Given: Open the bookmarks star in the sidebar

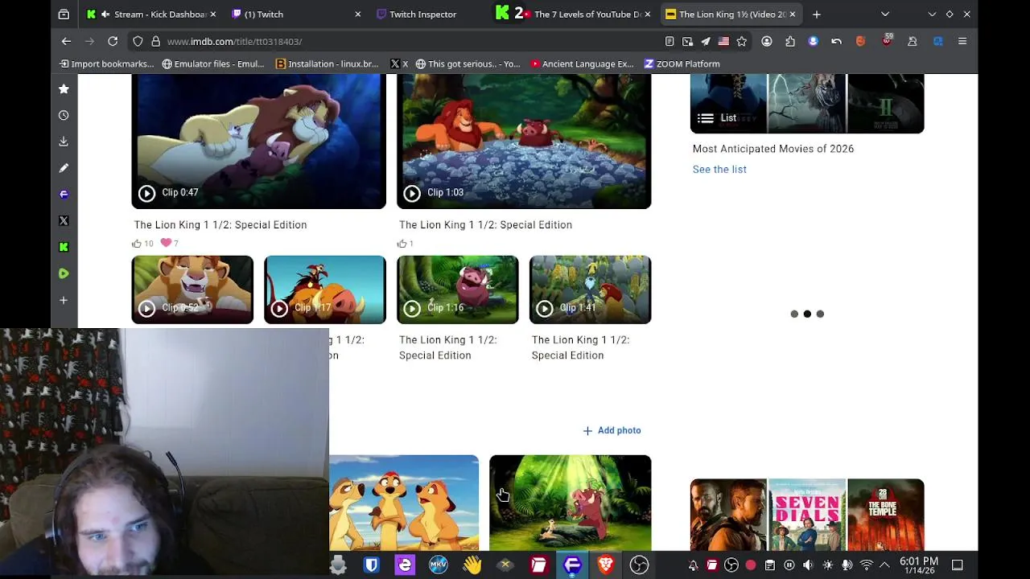Looking at the screenshot, I should 64,89.
